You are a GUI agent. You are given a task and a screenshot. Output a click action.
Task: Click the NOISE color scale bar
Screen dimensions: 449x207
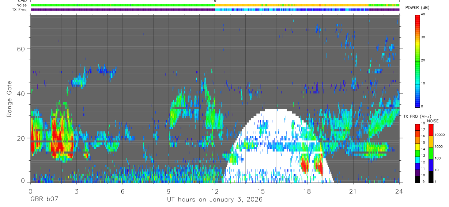coord(431,153)
